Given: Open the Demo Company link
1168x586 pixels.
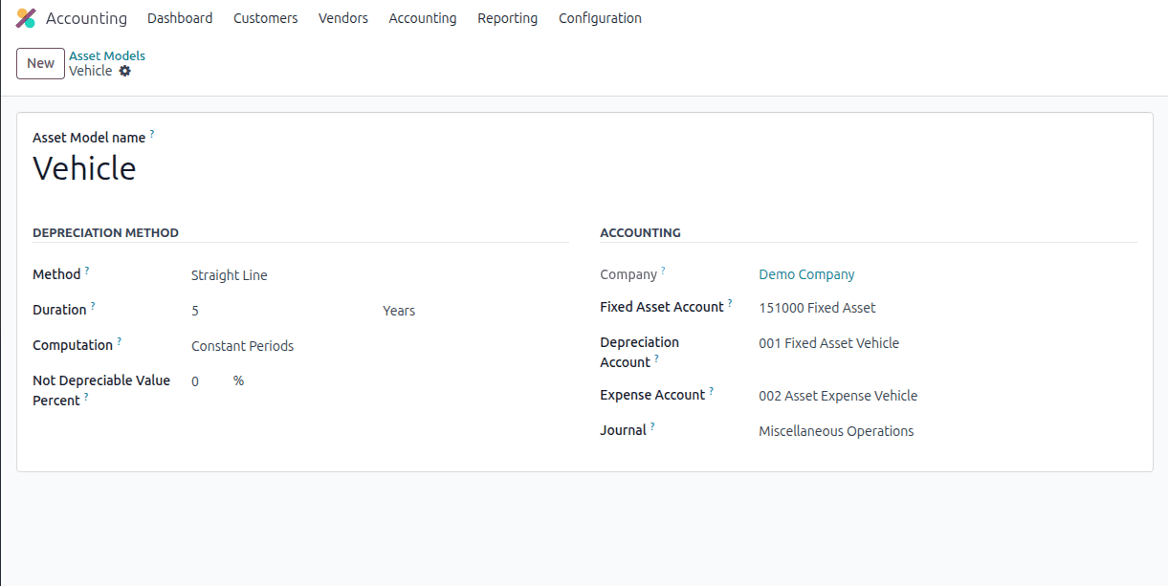Looking at the screenshot, I should [x=806, y=274].
